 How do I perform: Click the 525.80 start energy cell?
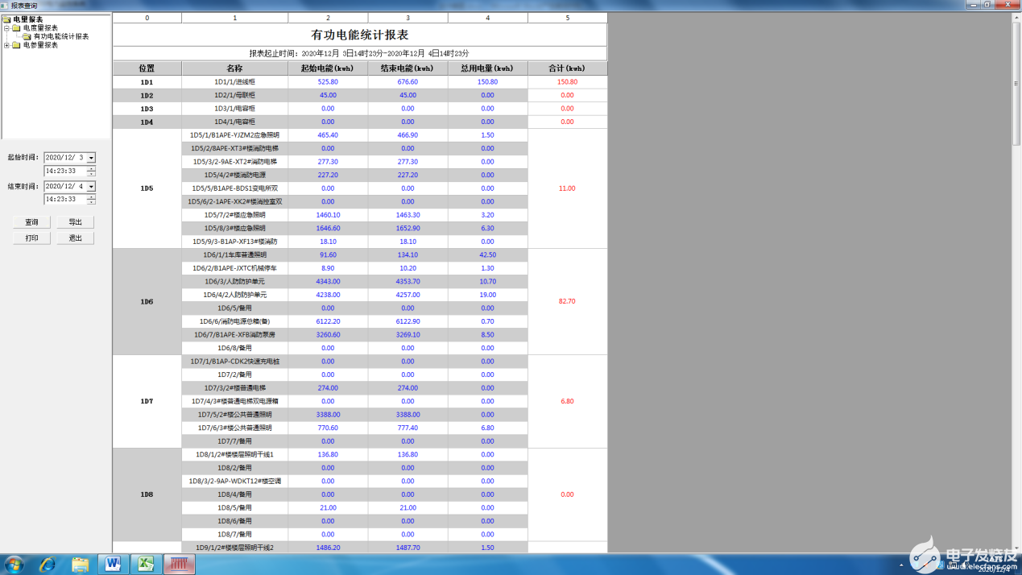(328, 82)
